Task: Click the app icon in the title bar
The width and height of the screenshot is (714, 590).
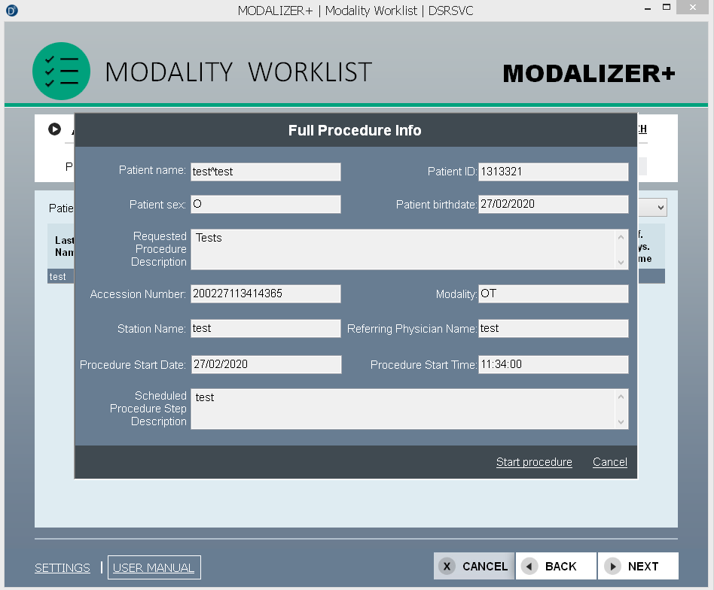Action: (11, 10)
